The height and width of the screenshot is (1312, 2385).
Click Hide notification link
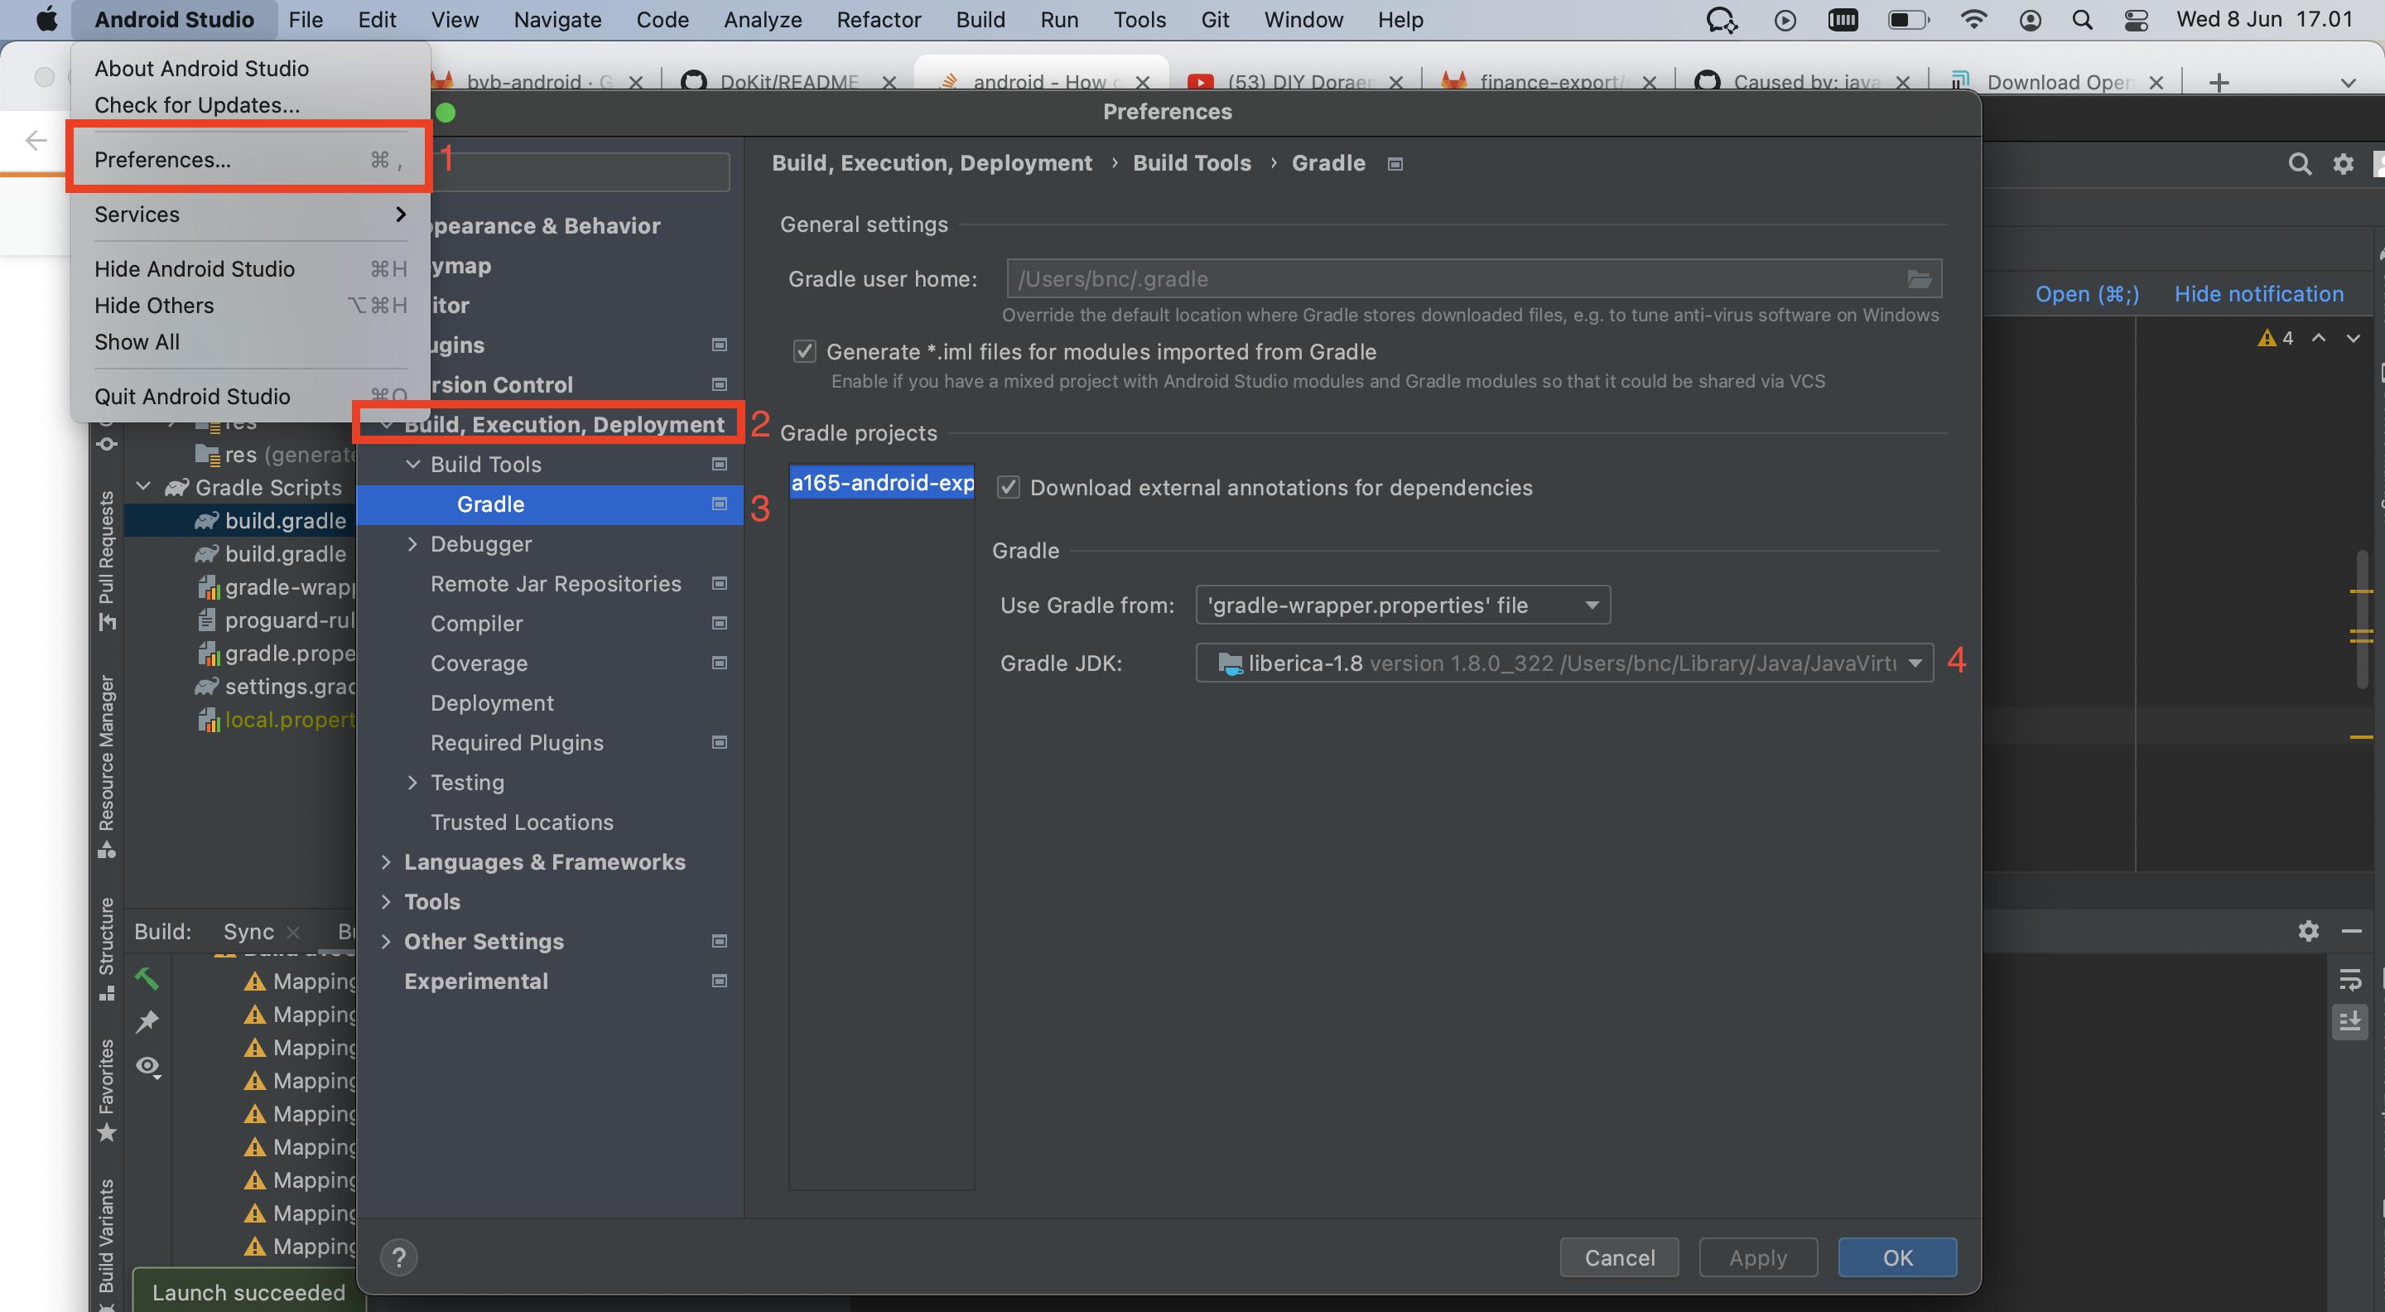[2258, 294]
